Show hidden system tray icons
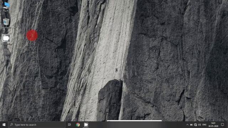 click(187, 125)
